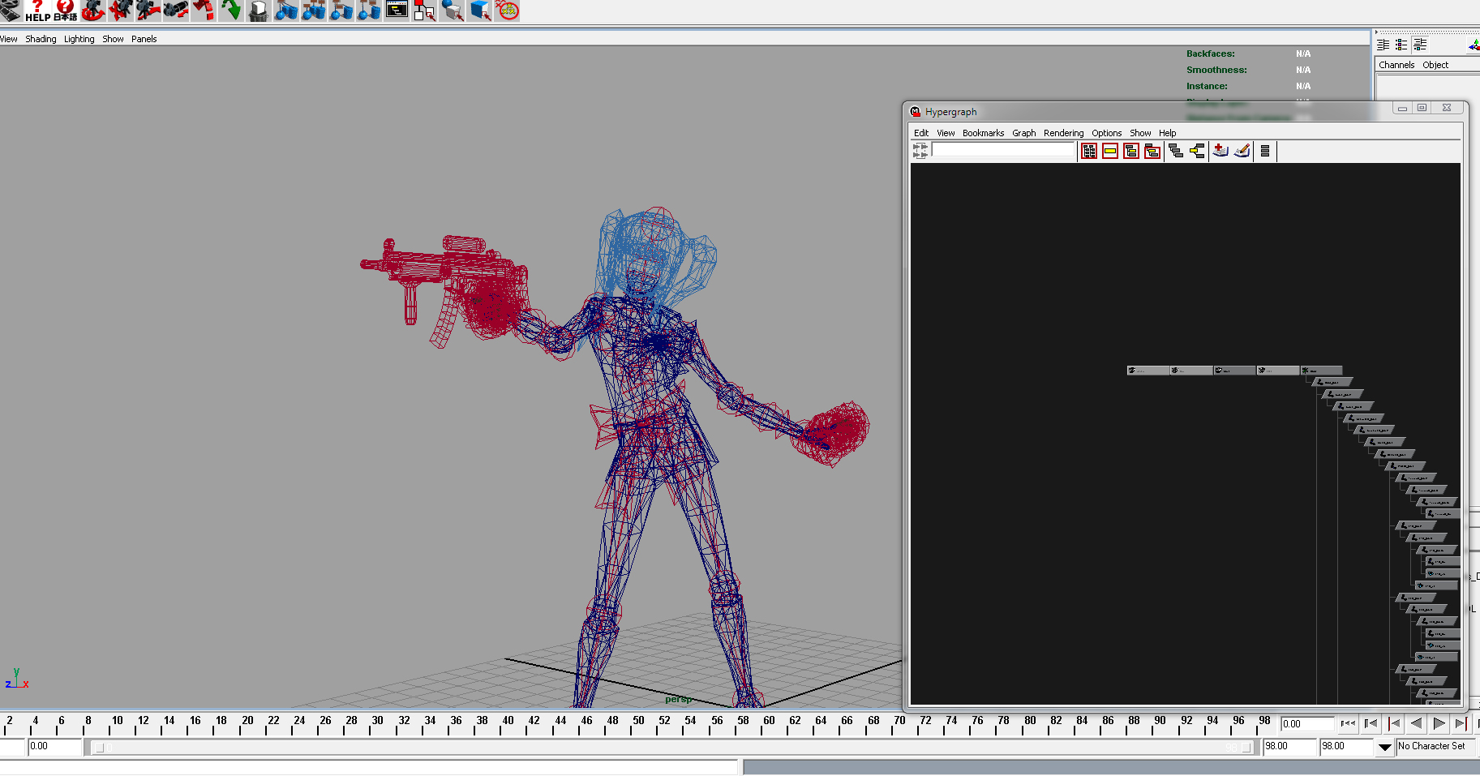The height and width of the screenshot is (776, 1480).
Task: Click the white cube in bucket shelf icon
Action: (258, 11)
